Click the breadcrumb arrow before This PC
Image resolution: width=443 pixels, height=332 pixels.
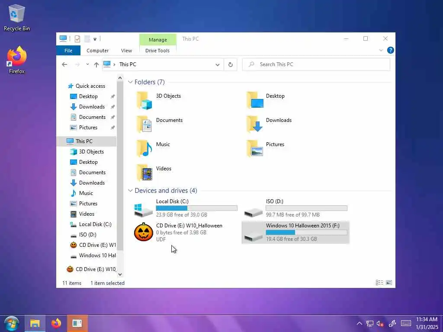pos(114,64)
